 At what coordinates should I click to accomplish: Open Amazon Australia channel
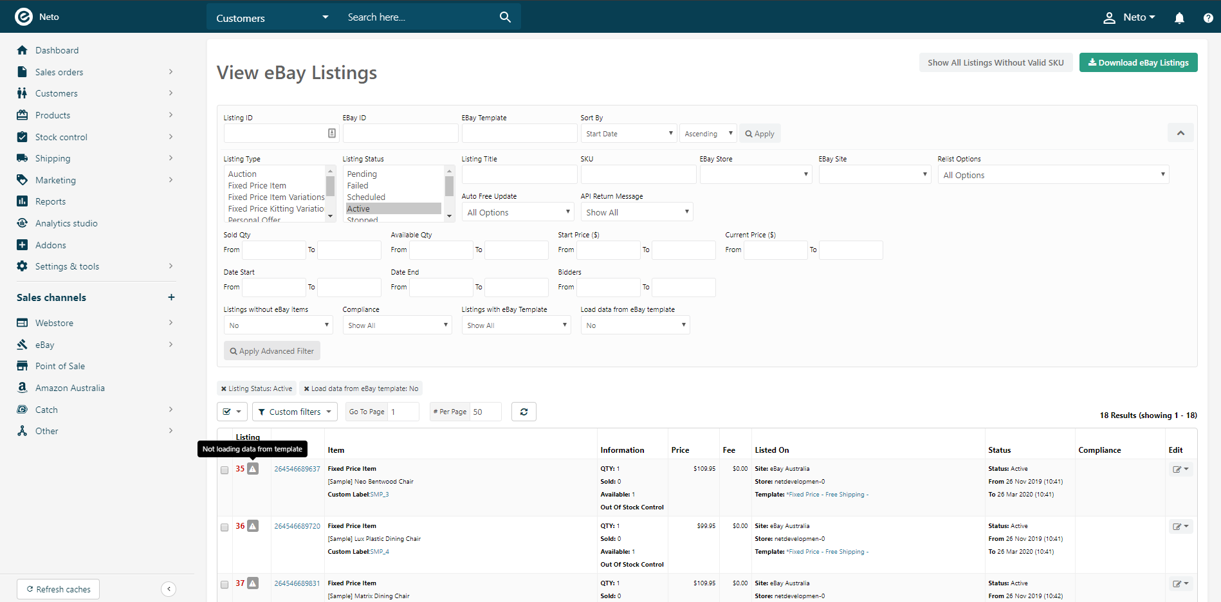[x=69, y=388]
